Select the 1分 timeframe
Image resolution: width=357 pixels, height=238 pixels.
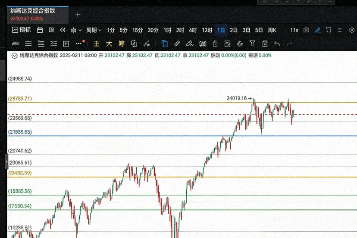pos(111,30)
